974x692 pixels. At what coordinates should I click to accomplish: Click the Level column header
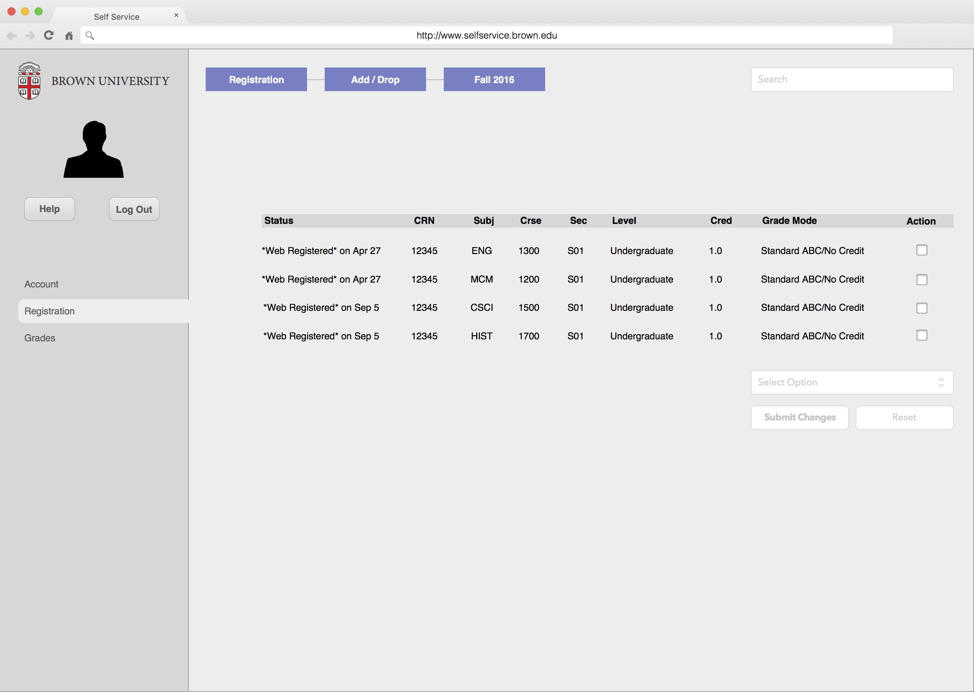[x=624, y=221]
